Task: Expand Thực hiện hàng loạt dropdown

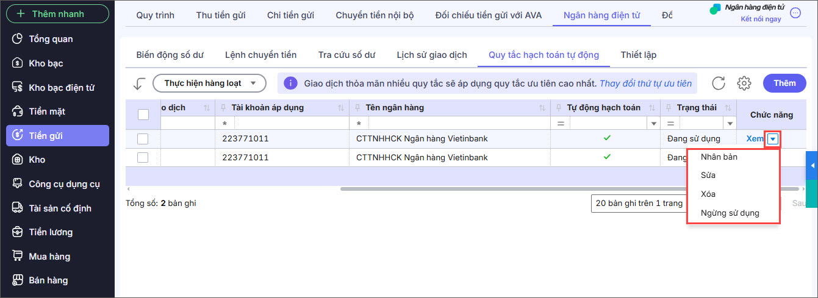Action: (x=209, y=83)
